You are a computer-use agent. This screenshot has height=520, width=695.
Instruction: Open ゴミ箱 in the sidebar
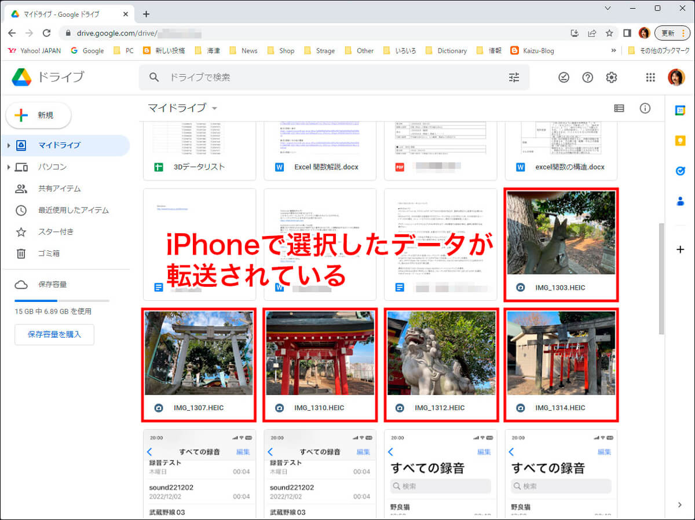[x=49, y=253]
